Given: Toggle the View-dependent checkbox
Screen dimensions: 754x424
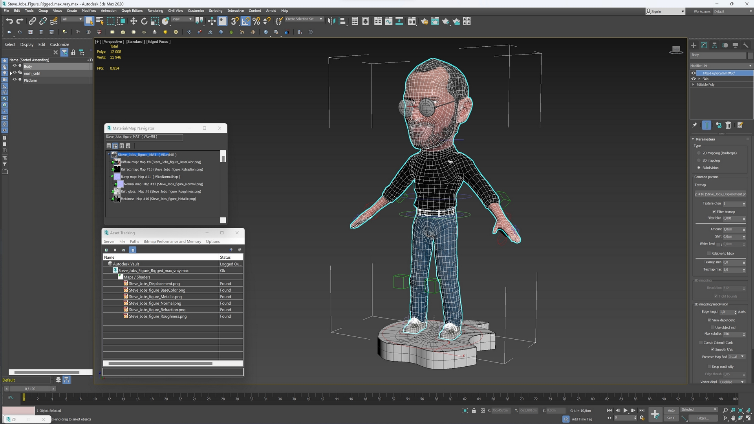Looking at the screenshot, I should point(710,320).
